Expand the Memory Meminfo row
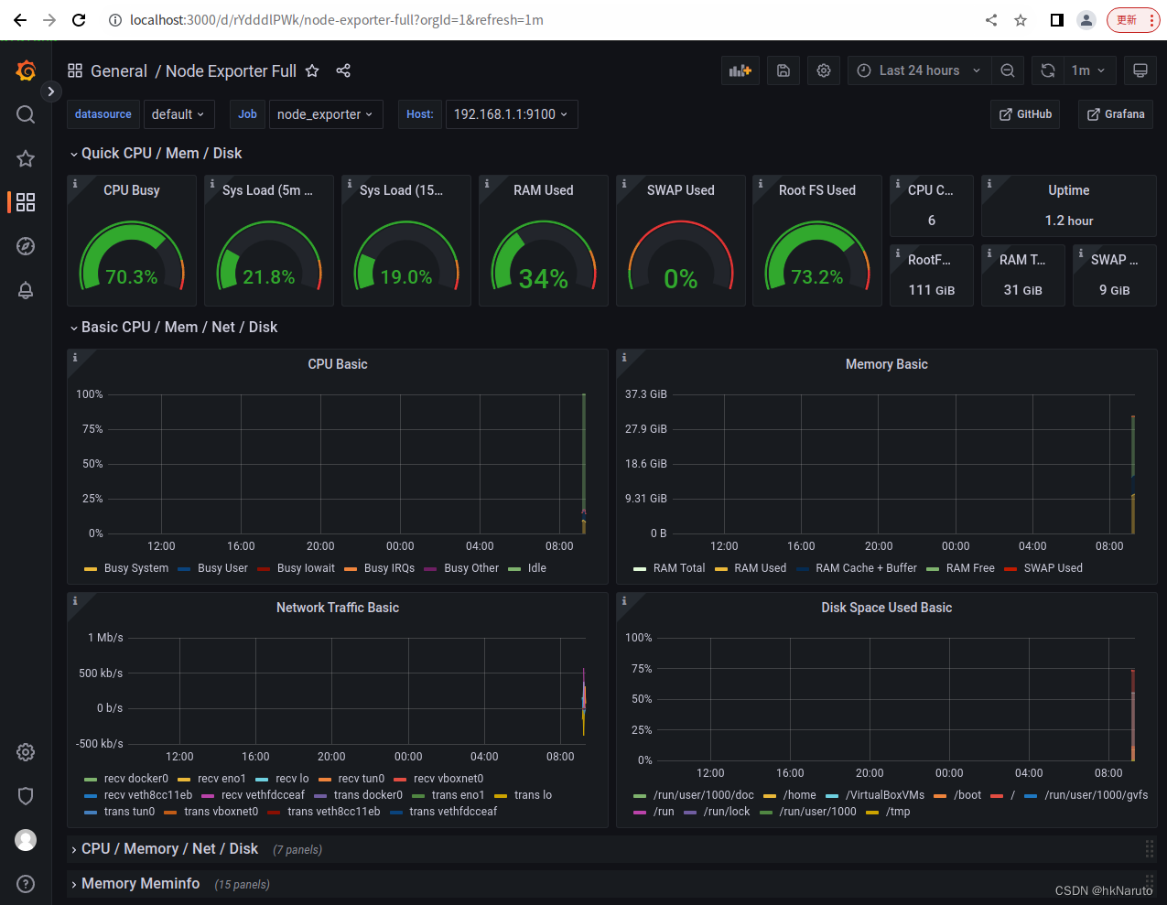This screenshot has height=905, width=1167. pos(140,884)
